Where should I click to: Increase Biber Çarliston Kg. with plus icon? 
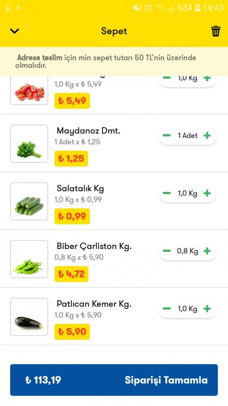pos(207,251)
